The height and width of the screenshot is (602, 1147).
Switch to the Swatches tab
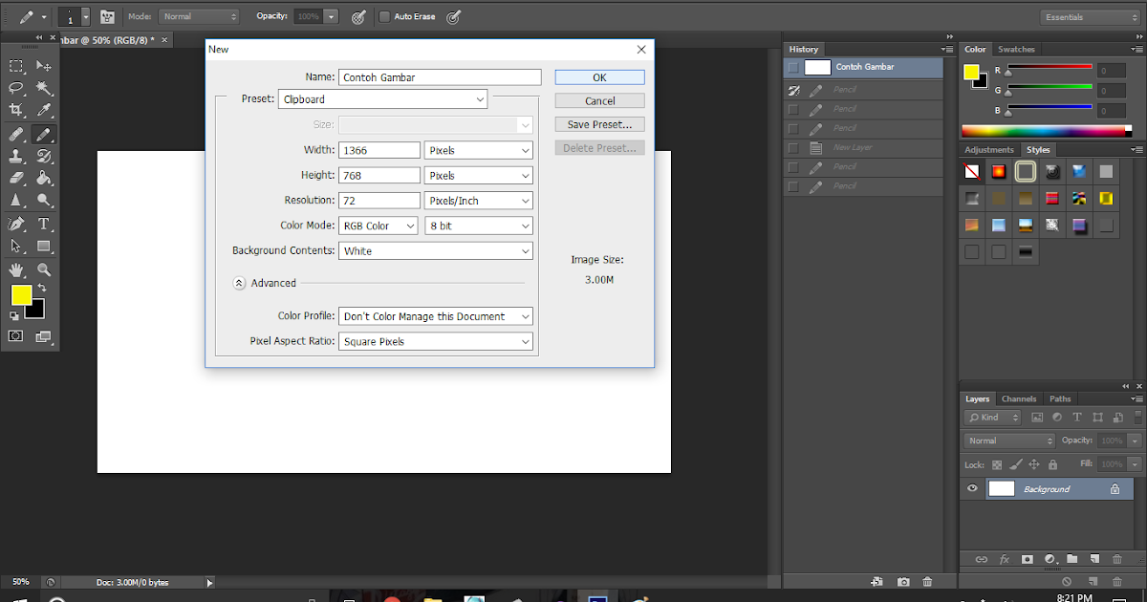click(1016, 49)
